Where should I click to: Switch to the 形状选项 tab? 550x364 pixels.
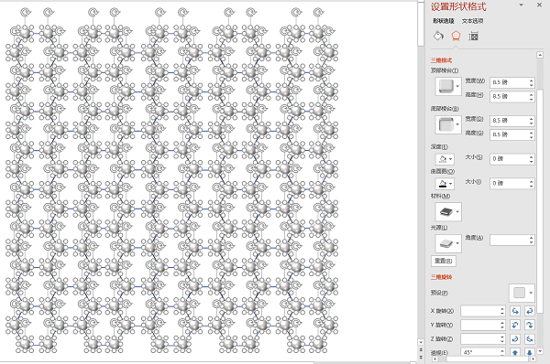click(x=444, y=21)
